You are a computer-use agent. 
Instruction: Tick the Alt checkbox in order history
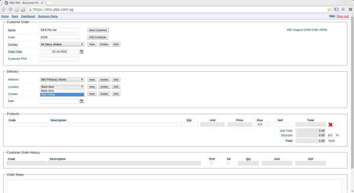[228, 163]
